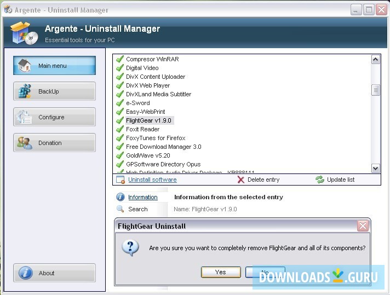
Task: Open the Configure section
Action: (x=54, y=117)
